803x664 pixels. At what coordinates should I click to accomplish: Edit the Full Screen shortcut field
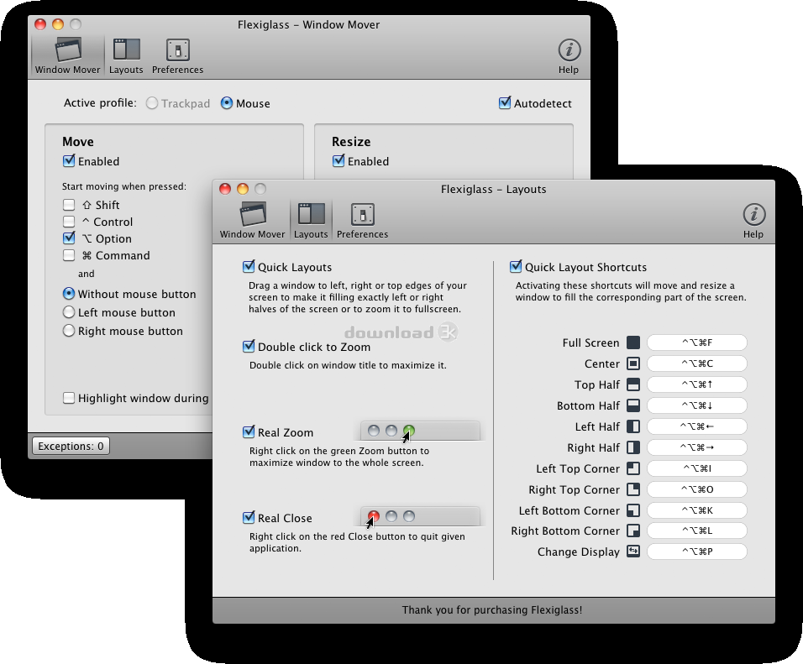click(x=697, y=342)
